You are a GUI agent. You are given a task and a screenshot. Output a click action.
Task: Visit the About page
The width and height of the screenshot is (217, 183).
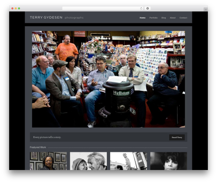click(173, 18)
